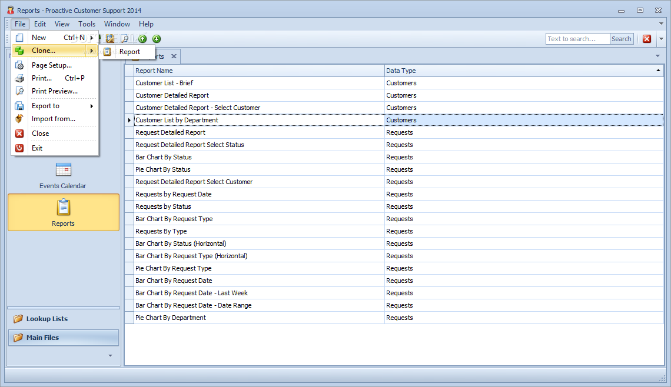The image size is (671, 387).
Task: Open Page Setup... from the File menu
Action: click(x=55, y=65)
